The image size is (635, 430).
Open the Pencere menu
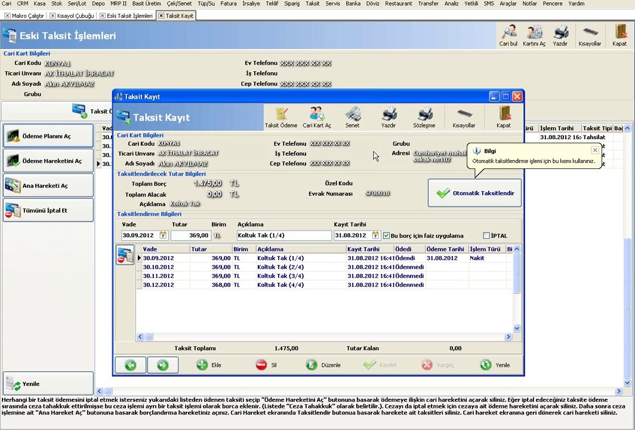pyautogui.click(x=553, y=4)
